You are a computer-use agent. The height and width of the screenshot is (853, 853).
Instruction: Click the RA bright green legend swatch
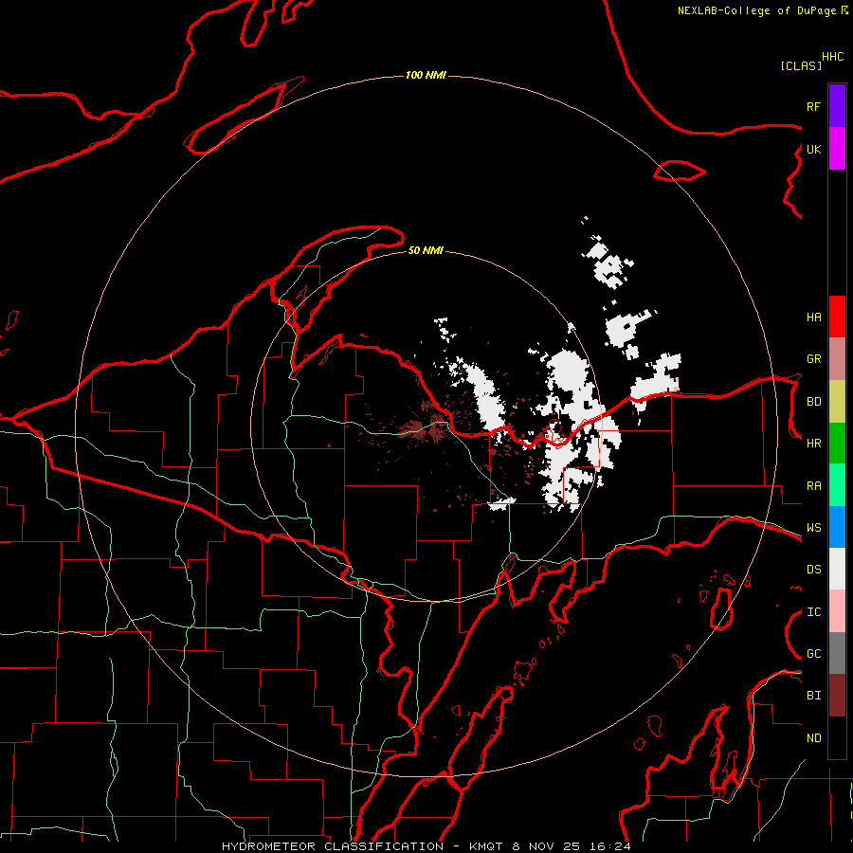837,485
